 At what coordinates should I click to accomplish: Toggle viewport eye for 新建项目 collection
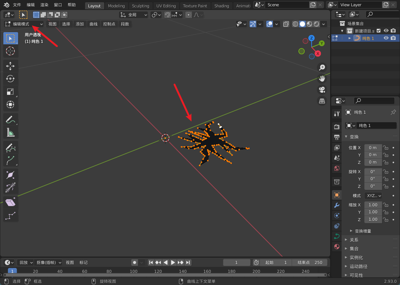coord(386,31)
